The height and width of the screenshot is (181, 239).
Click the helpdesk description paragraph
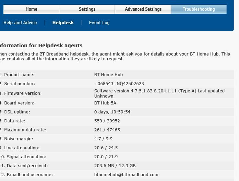[115, 57]
